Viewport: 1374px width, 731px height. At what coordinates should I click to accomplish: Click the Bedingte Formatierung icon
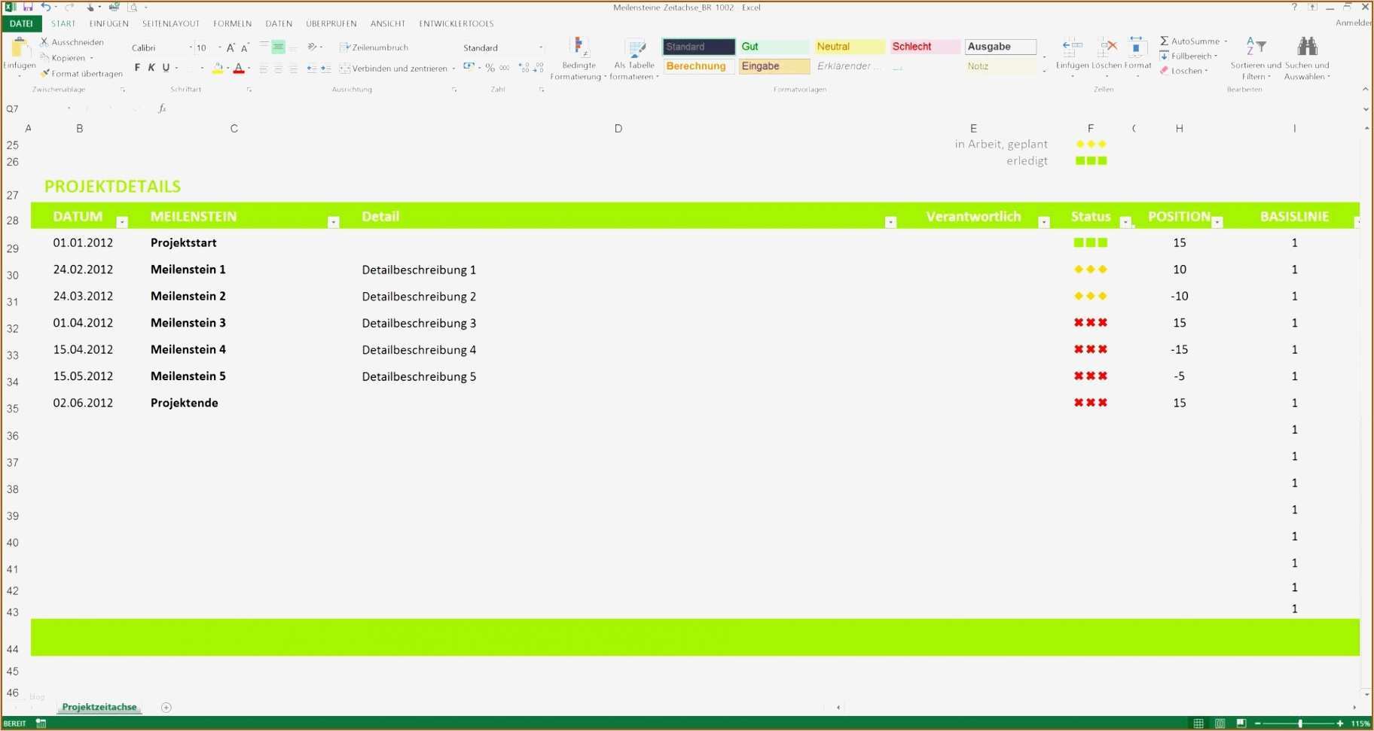pyautogui.click(x=579, y=47)
